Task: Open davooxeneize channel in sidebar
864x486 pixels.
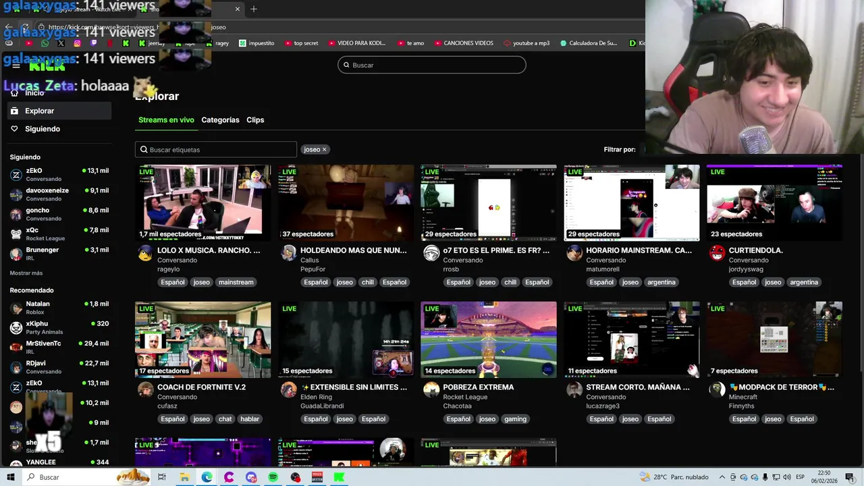Action: pyautogui.click(x=59, y=194)
